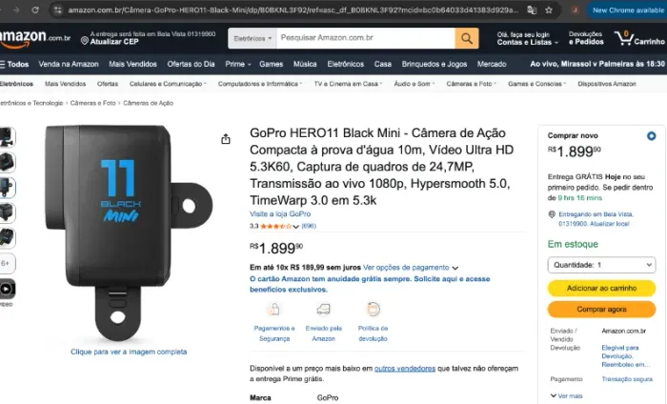Update delivery location via Atualizar CEP

(x=114, y=42)
